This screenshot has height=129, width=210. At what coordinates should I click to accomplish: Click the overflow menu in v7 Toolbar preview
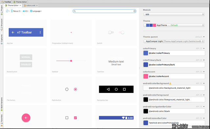(40, 32)
